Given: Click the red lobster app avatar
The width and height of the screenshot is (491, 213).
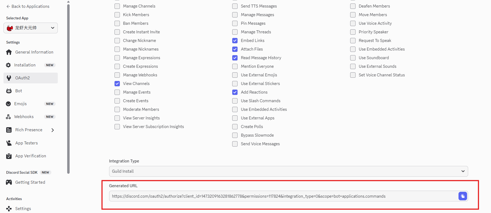Looking at the screenshot, I should 10,28.
